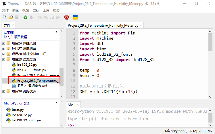Create a new file from the toolbar
This screenshot has height=134, width=215.
coord(4,17)
